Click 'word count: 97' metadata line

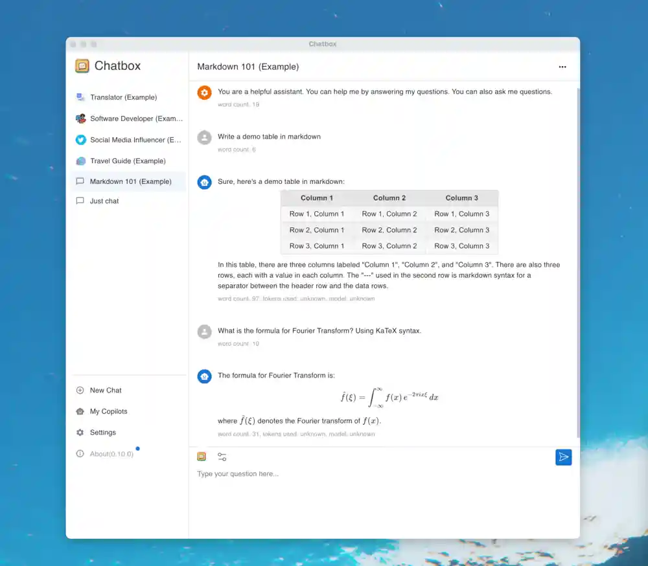click(296, 299)
